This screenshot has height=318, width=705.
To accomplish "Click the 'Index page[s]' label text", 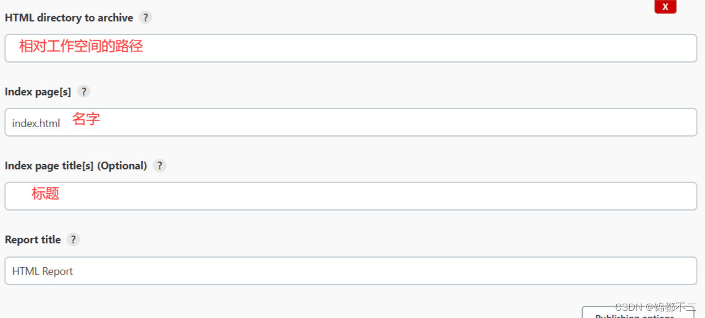I will (38, 92).
